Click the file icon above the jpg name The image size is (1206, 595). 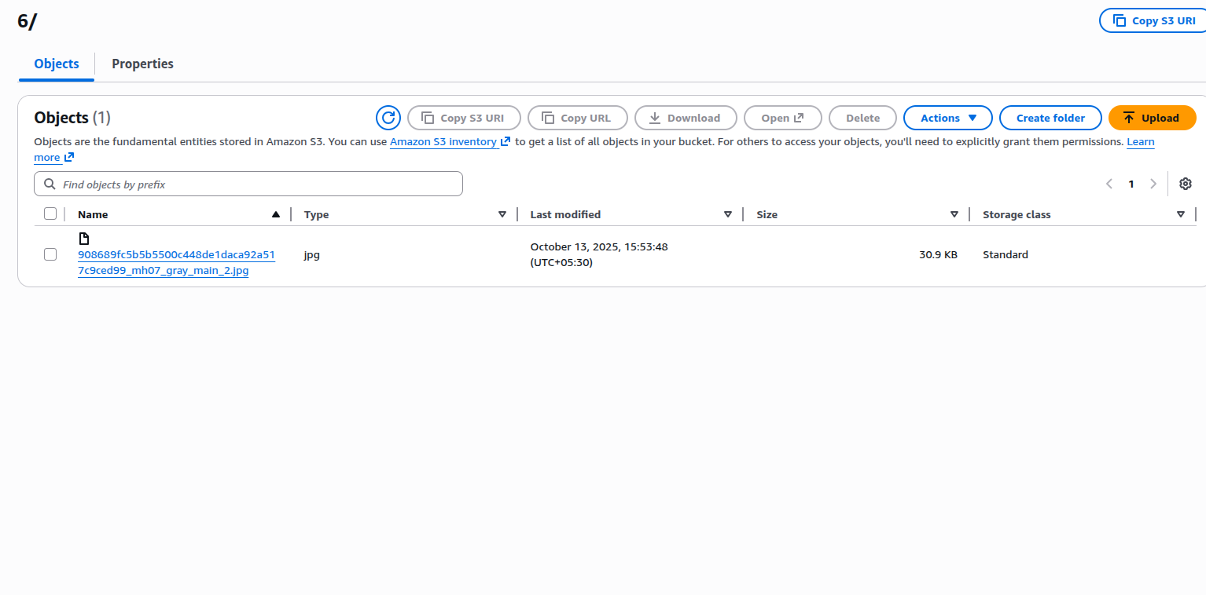click(x=84, y=239)
